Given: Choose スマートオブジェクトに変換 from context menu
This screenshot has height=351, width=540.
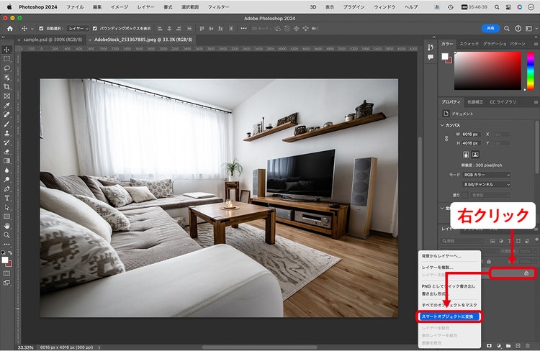Looking at the screenshot, I should 449,316.
